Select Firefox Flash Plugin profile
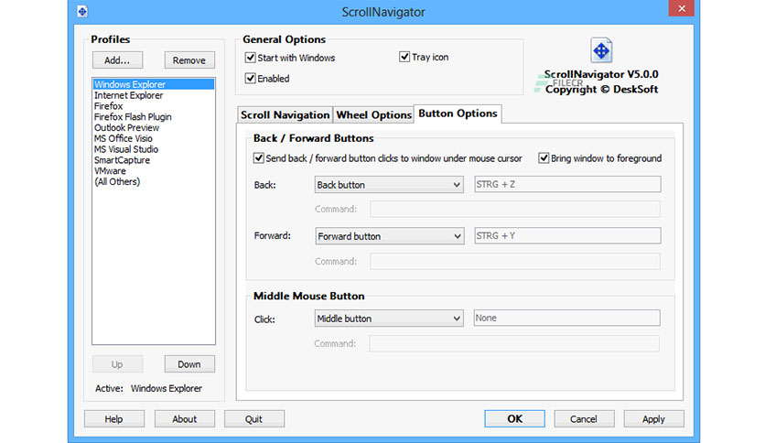Screen dimensions: 765x443 tap(153, 116)
